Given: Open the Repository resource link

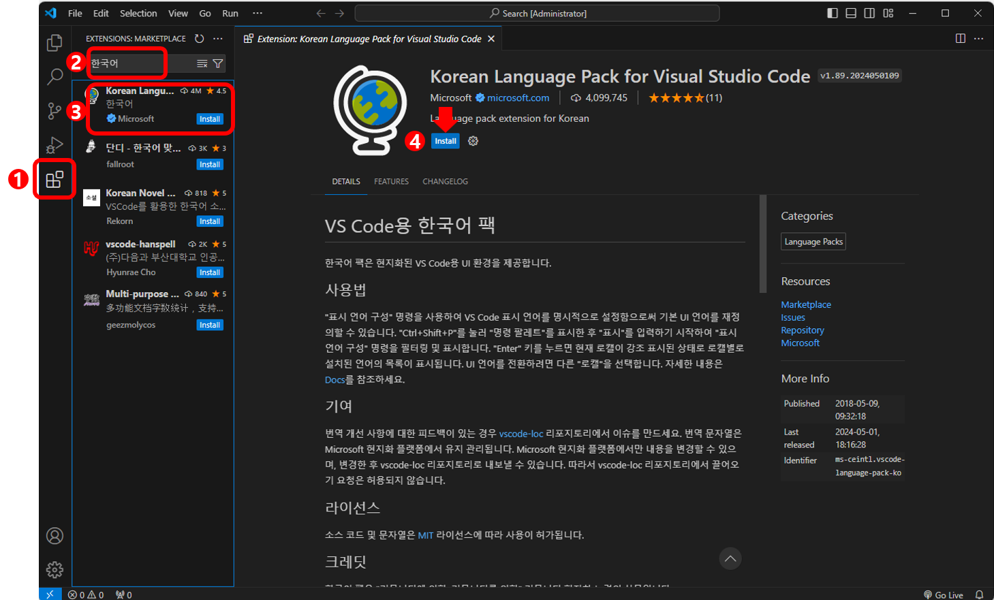Looking at the screenshot, I should pyautogui.click(x=803, y=330).
